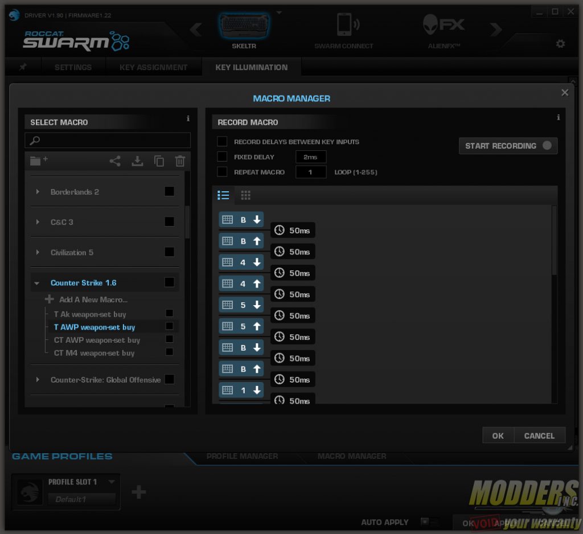Duplicate the selected macro

tap(159, 161)
